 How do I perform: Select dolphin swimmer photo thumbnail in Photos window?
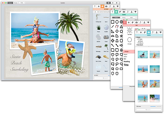[143, 54]
